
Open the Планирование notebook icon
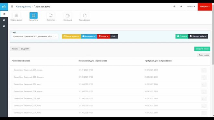pyautogui.click(x=85, y=16)
